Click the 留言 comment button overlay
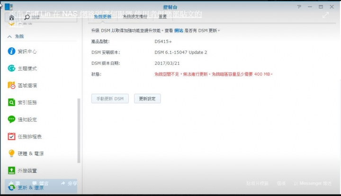Screen dimensions: 341x196 click(x=40, y=183)
